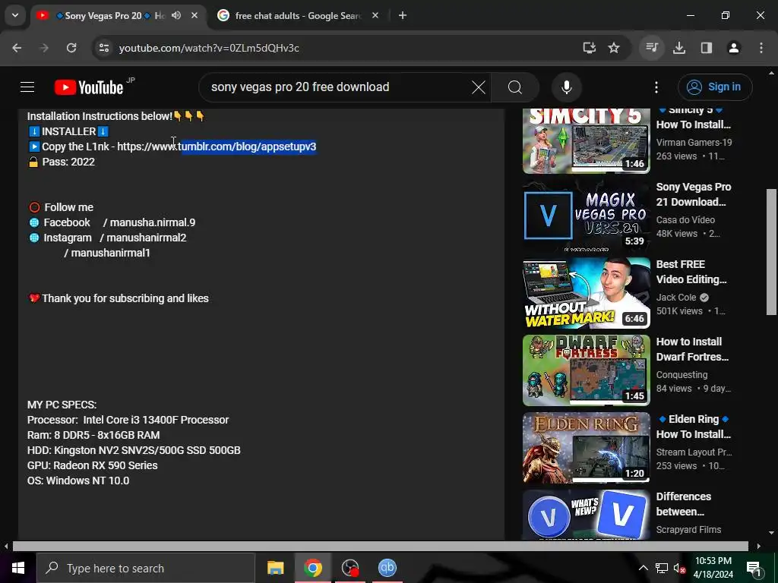Click the Casa do Video channel name
Image resolution: width=778 pixels, height=583 pixels.
click(685, 220)
